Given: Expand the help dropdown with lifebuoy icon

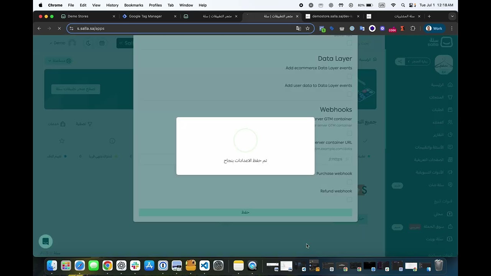Looking at the screenshot, I should coord(60,61).
